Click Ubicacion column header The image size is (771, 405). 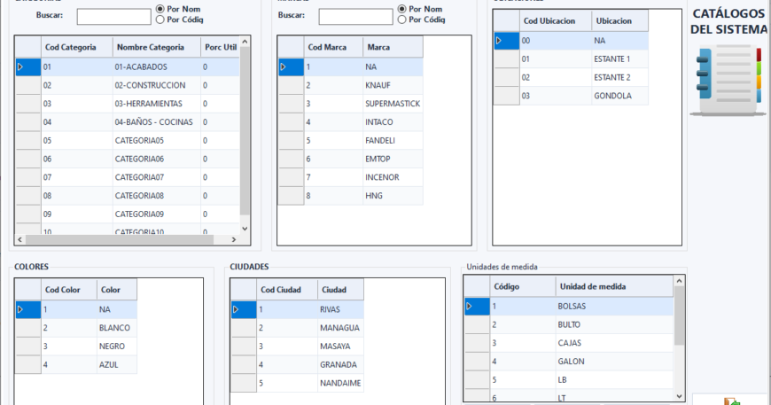point(620,20)
